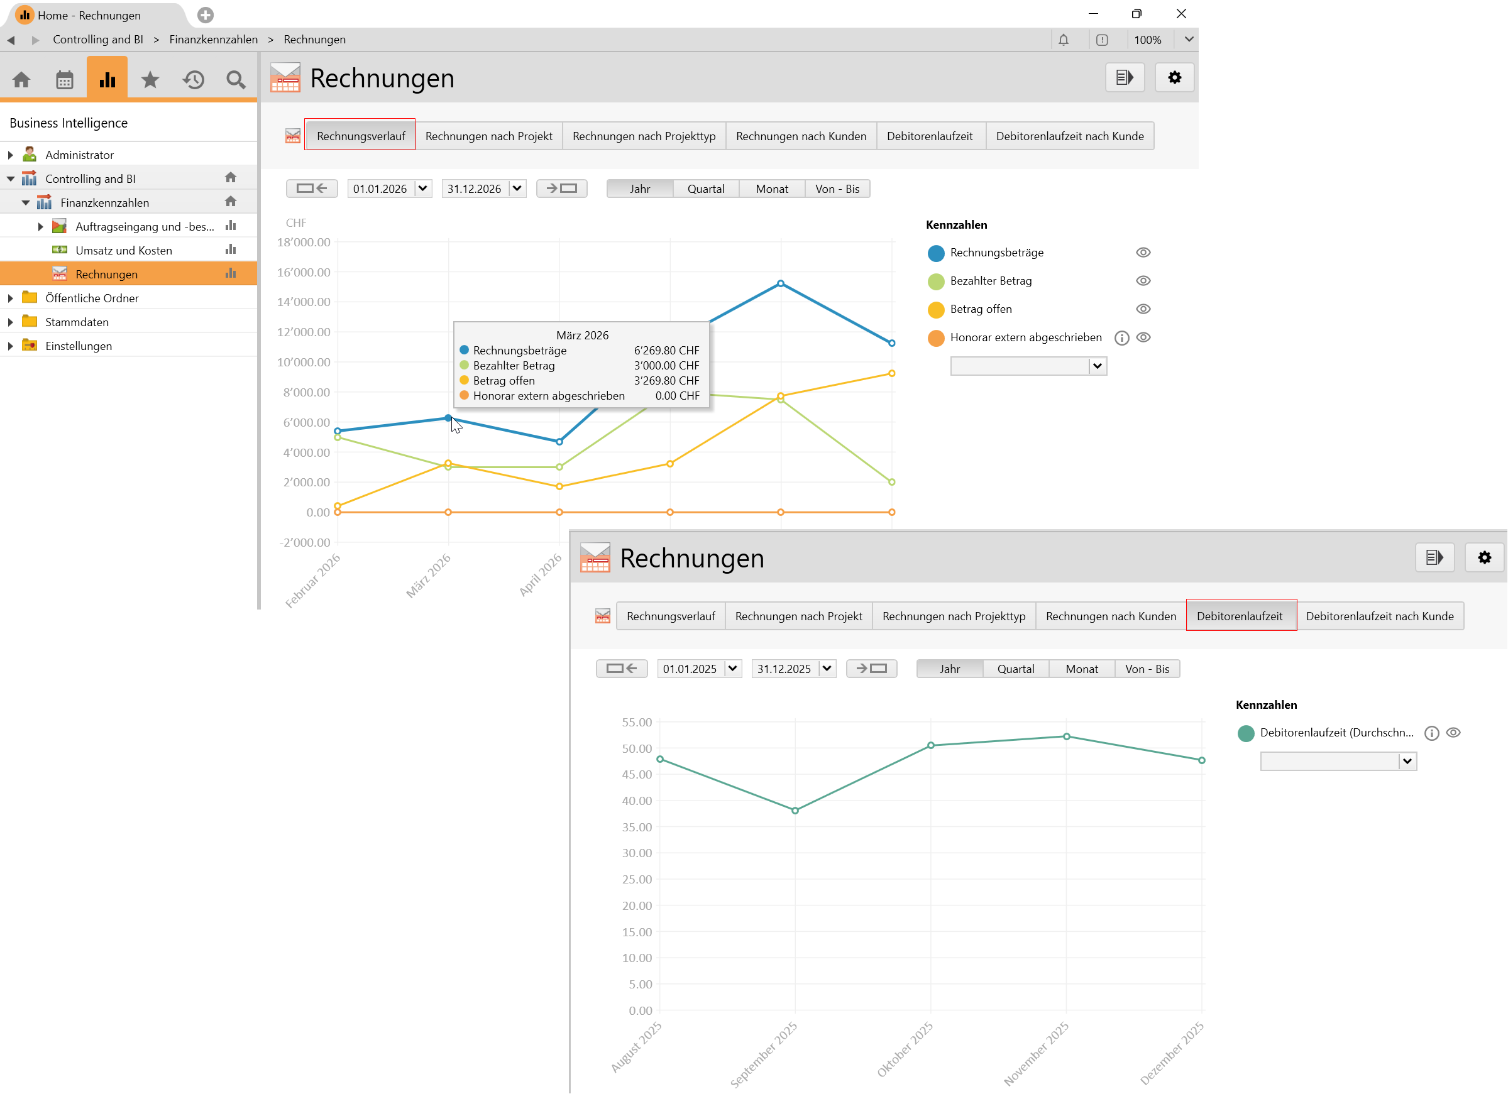The width and height of the screenshot is (1508, 1094).
Task: Select Umsatz und Kosten in tree
Action: pos(124,251)
